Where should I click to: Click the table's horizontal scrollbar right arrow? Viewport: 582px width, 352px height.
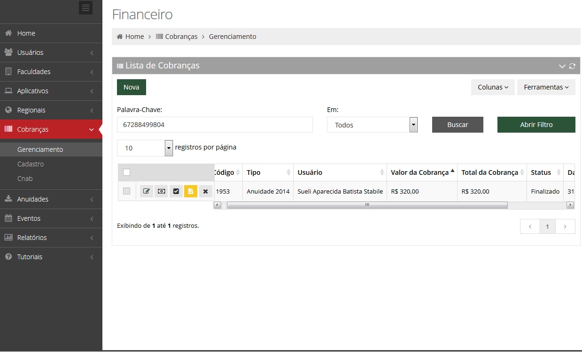[570, 205]
